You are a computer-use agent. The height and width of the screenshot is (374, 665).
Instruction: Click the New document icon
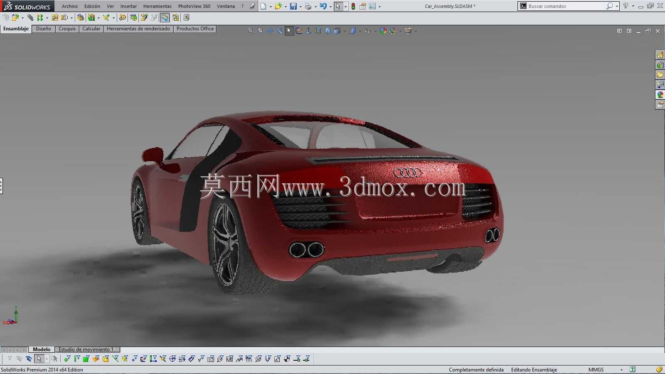point(263,6)
